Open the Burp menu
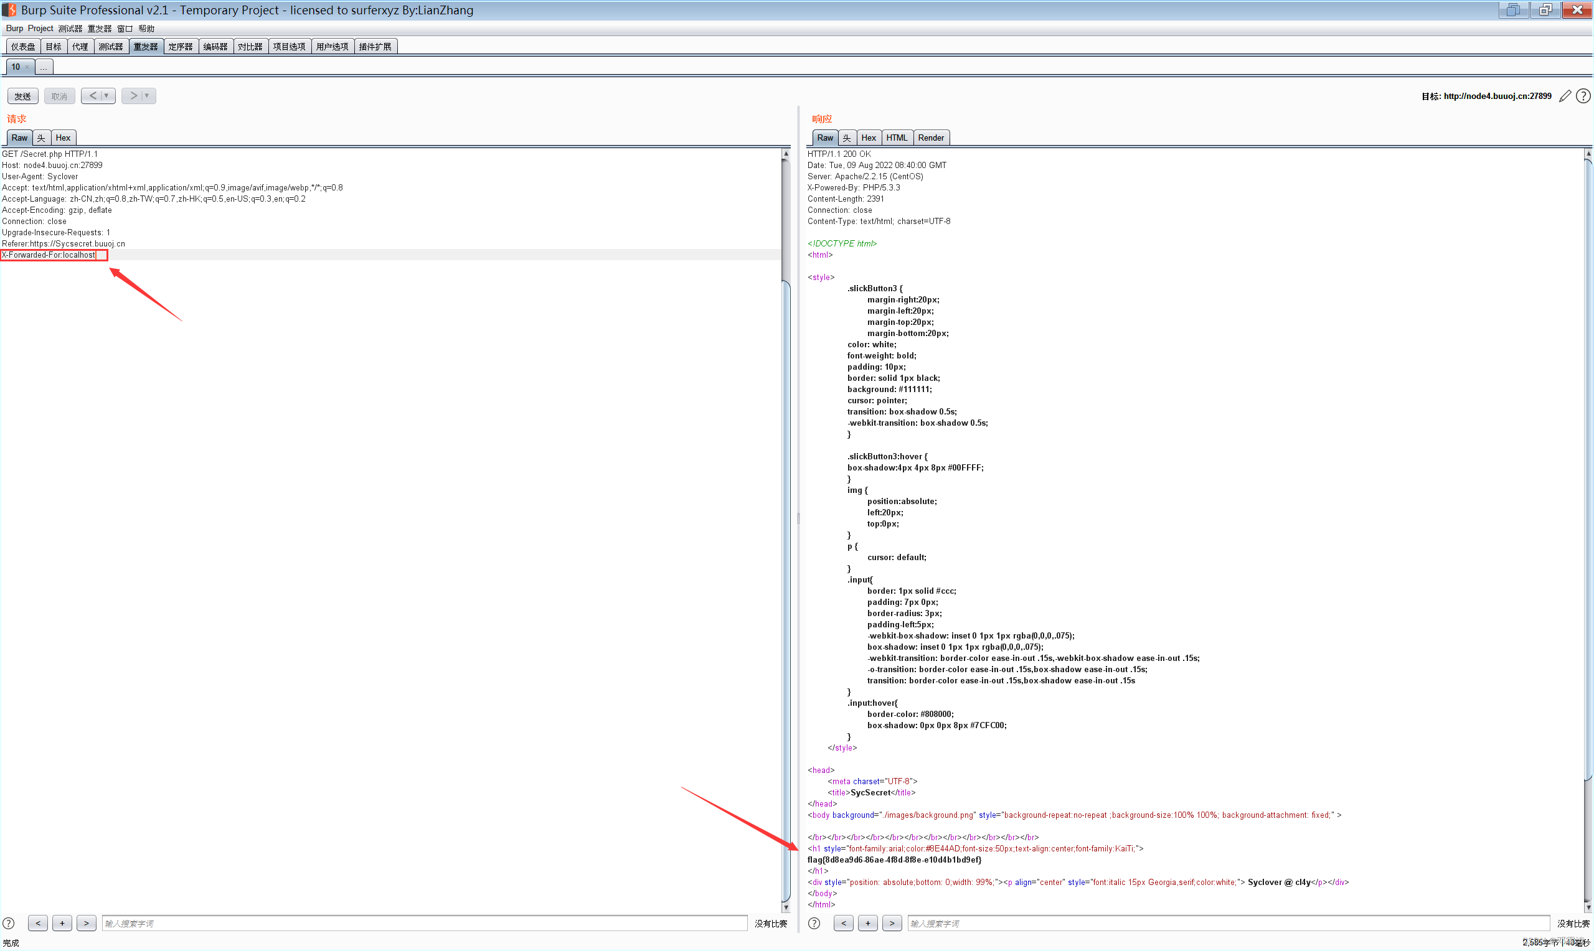Viewport: 1594px width, 951px height. click(14, 28)
